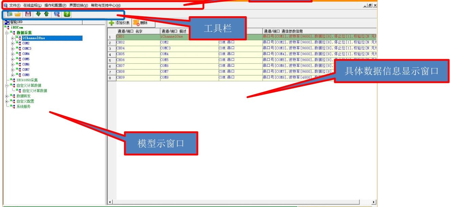Viewport: 450px width, 207px height.
Task: Click the CH02 table cell
Action: point(138,42)
